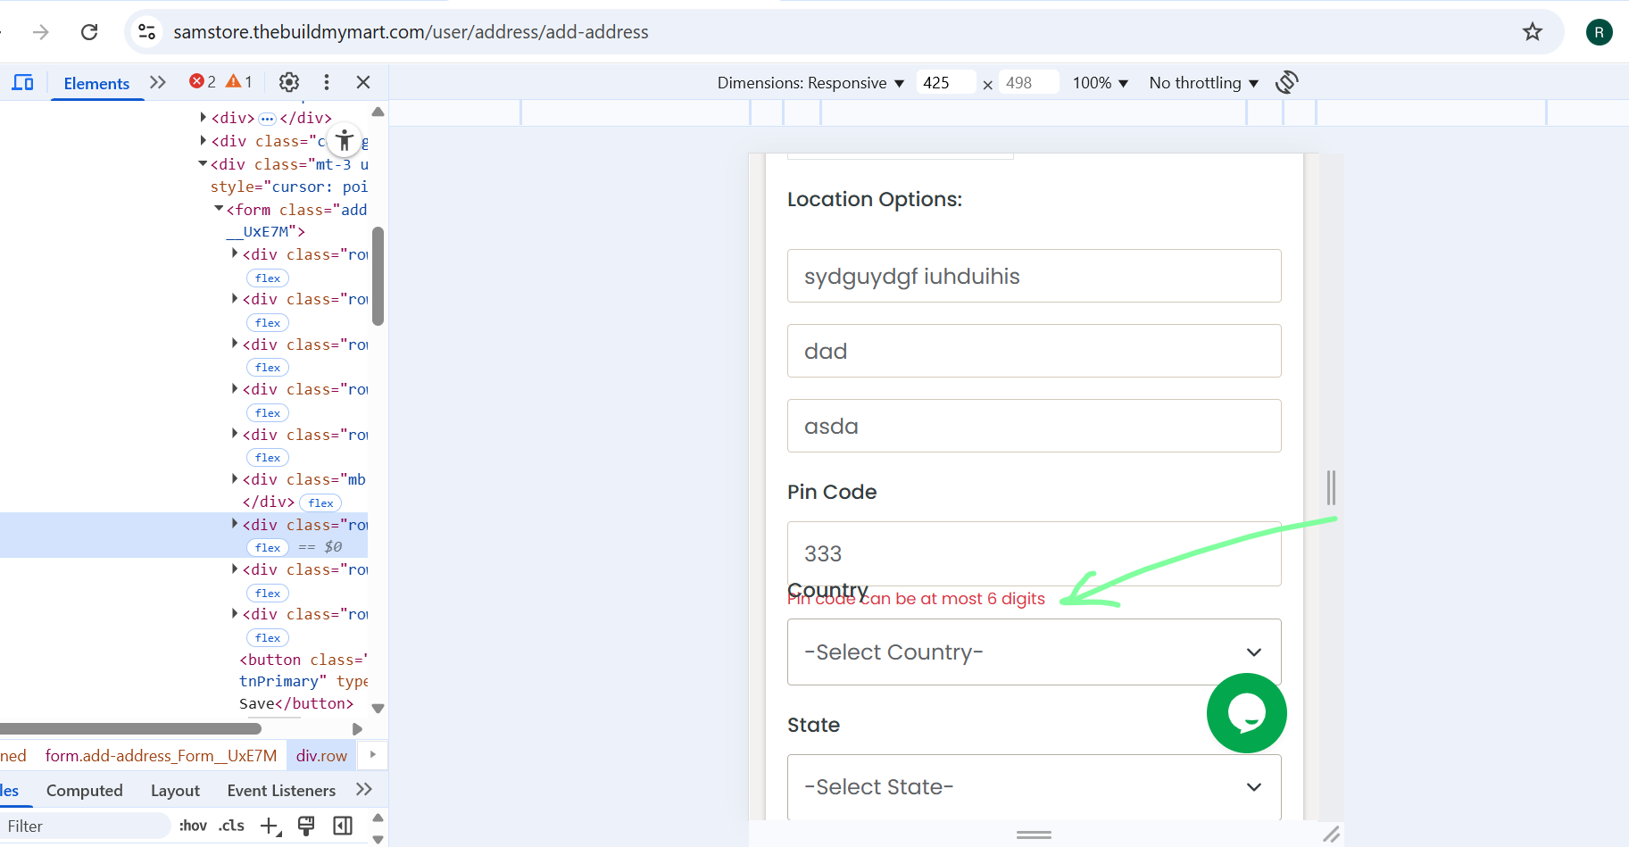Click the Pin Code field showing 333
The image size is (1629, 847).
1034,553
